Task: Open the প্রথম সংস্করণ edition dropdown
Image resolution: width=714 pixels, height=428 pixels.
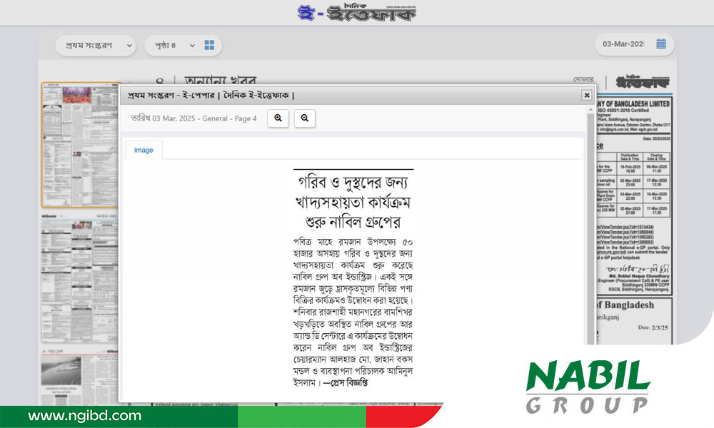Action: (x=96, y=46)
